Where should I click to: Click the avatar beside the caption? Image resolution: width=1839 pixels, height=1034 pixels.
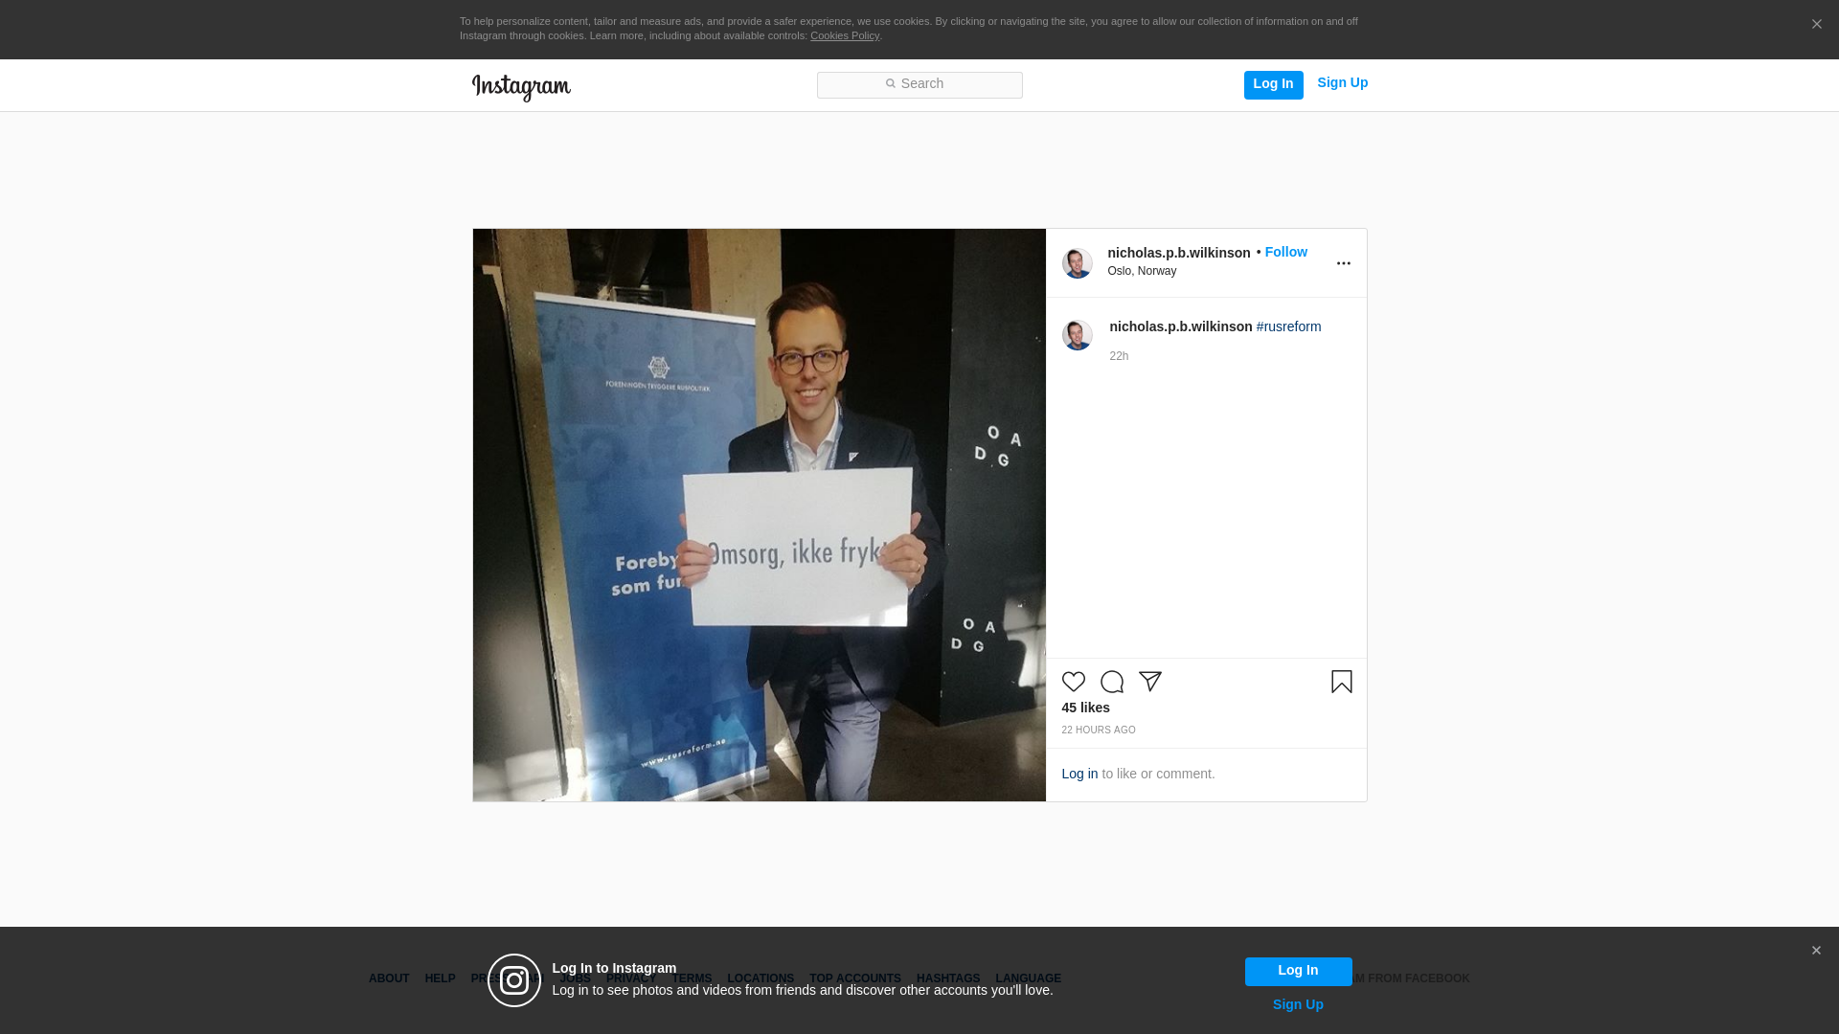[x=1077, y=335]
